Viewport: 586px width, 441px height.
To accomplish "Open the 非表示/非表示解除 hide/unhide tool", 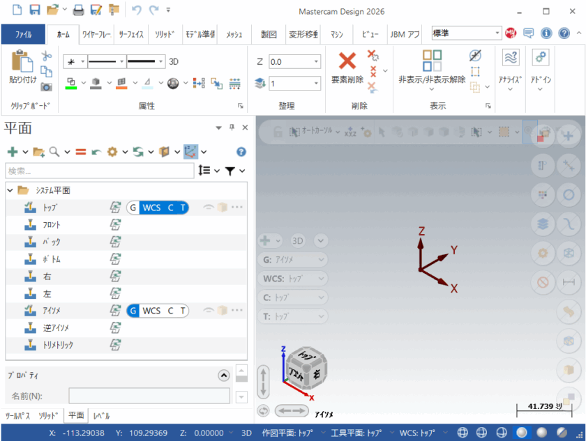I will pyautogui.click(x=431, y=61).
